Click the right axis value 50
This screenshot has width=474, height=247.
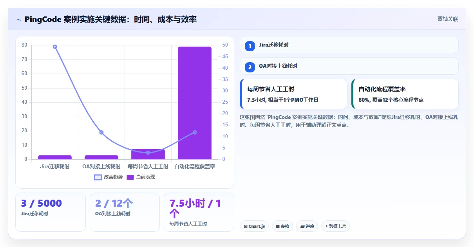coord(225,45)
